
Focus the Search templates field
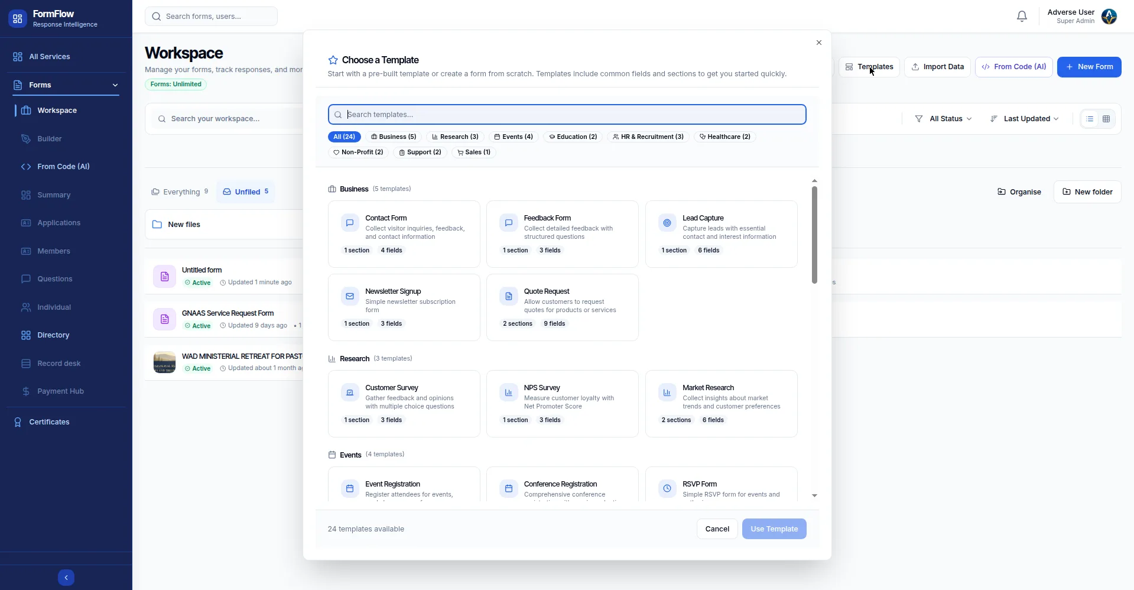pyautogui.click(x=567, y=115)
